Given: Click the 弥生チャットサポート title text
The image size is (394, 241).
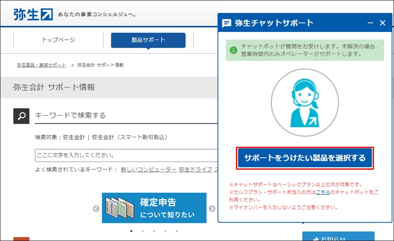Looking at the screenshot, I should [274, 23].
